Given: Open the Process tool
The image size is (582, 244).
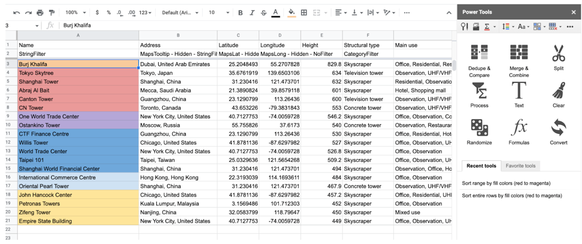Looking at the screenshot, I should pyautogui.click(x=479, y=95).
